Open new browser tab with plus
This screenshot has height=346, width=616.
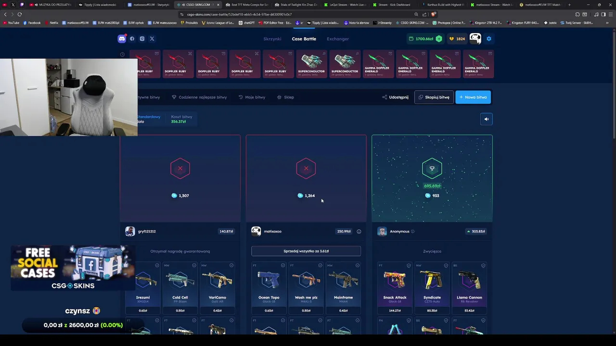[x=569, y=5]
